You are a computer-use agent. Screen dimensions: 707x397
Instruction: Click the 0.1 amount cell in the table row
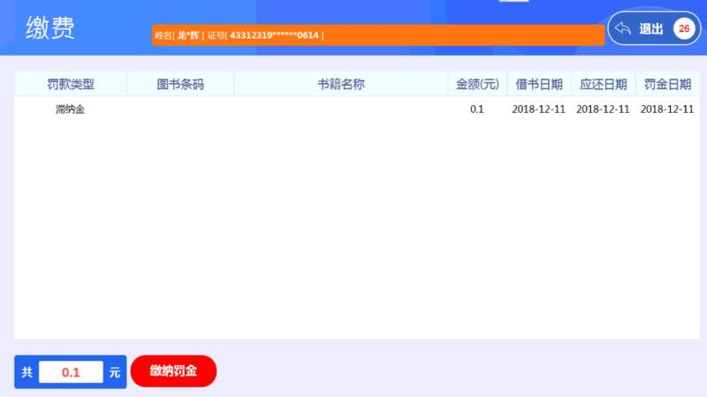(477, 109)
